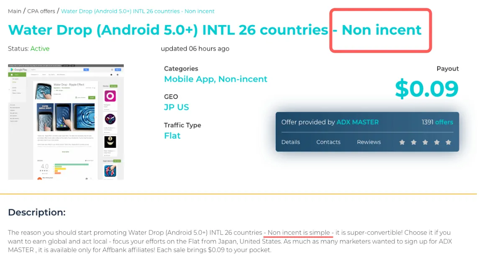The height and width of the screenshot is (271, 502).
Task: Select the JP US GEO value
Action: pyautogui.click(x=176, y=107)
